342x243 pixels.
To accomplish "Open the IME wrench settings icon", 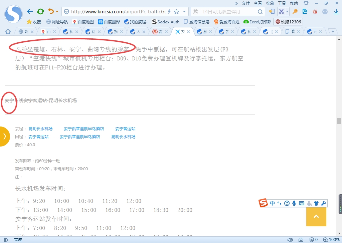I will point(324,203).
